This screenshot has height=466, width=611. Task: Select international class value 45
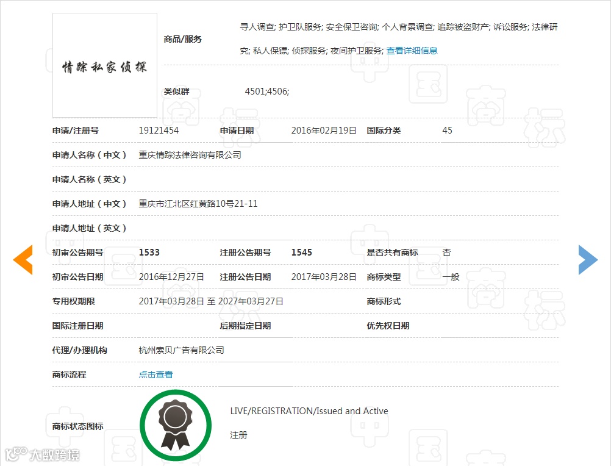(x=448, y=131)
